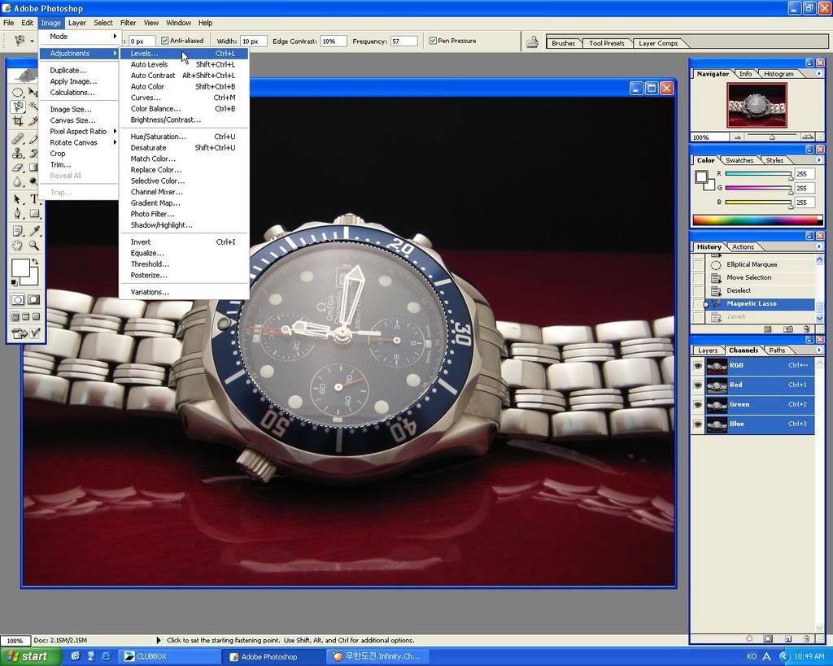Click foreground color swatch in toolbox
The width and height of the screenshot is (833, 666).
[20, 268]
